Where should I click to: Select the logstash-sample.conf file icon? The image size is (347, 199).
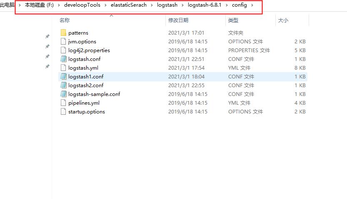(63, 94)
